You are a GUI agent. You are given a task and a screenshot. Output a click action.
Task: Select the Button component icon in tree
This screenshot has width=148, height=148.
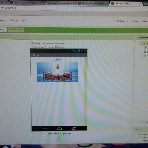pos(145,52)
